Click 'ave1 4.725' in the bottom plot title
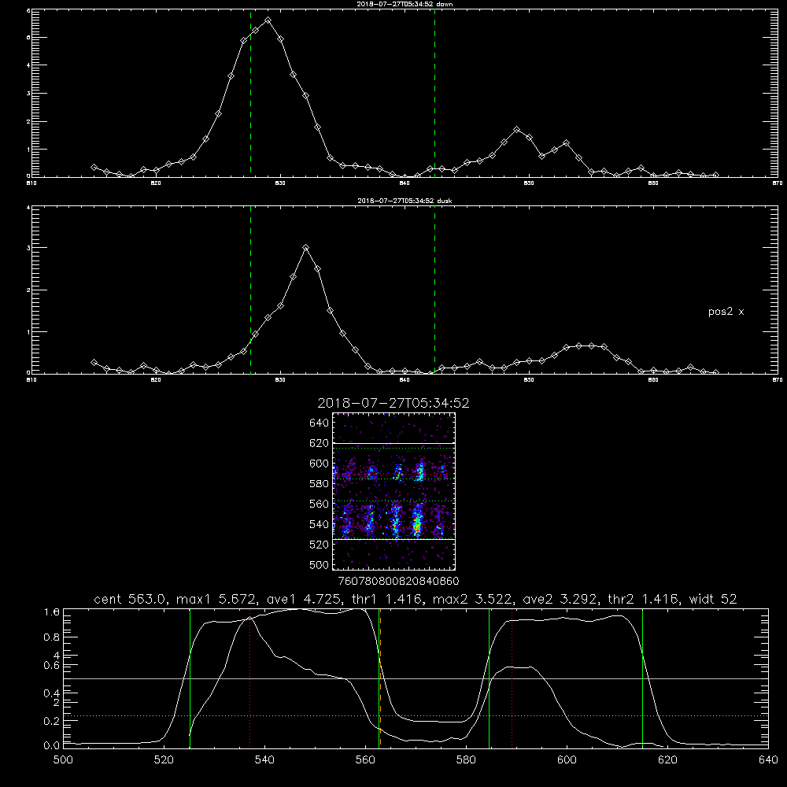 [x=304, y=599]
